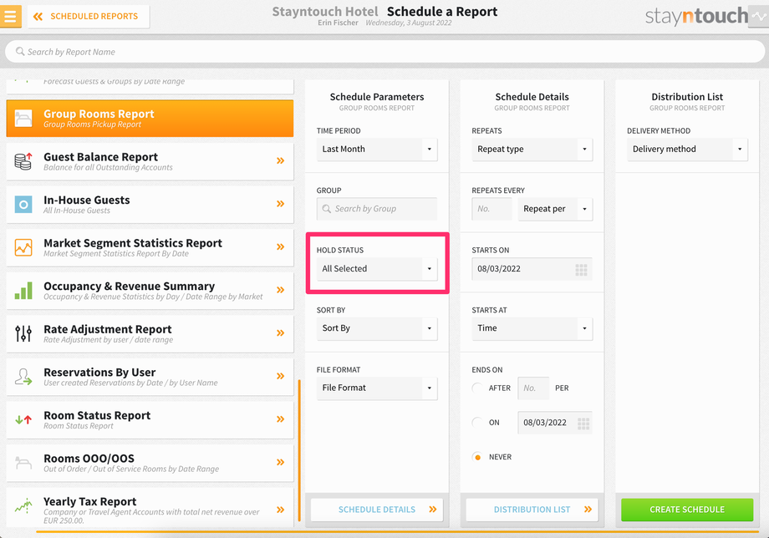
Task: Open Guest Balance Report via its chevron
Action: click(x=280, y=160)
